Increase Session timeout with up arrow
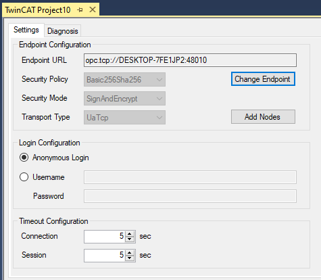The height and width of the screenshot is (280, 321). [130, 253]
